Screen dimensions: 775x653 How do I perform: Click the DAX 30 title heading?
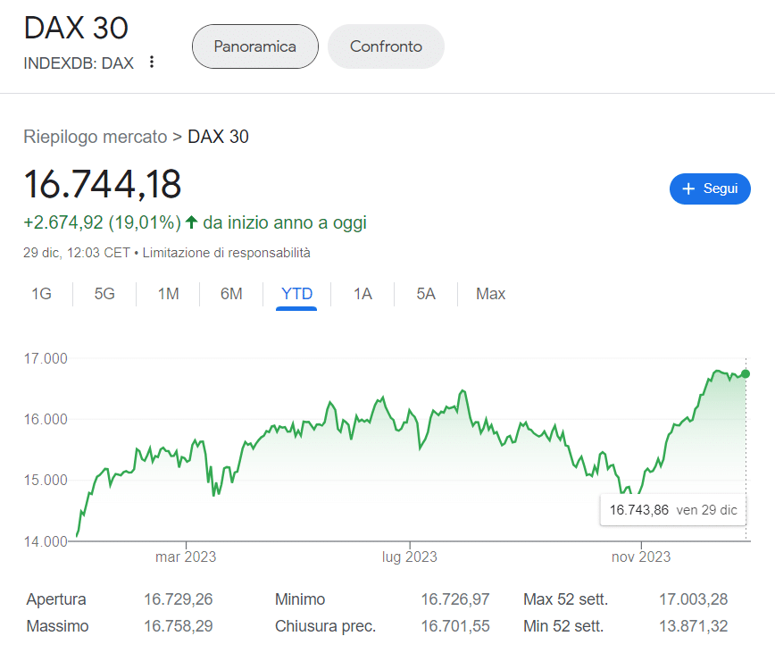pyautogui.click(x=76, y=28)
